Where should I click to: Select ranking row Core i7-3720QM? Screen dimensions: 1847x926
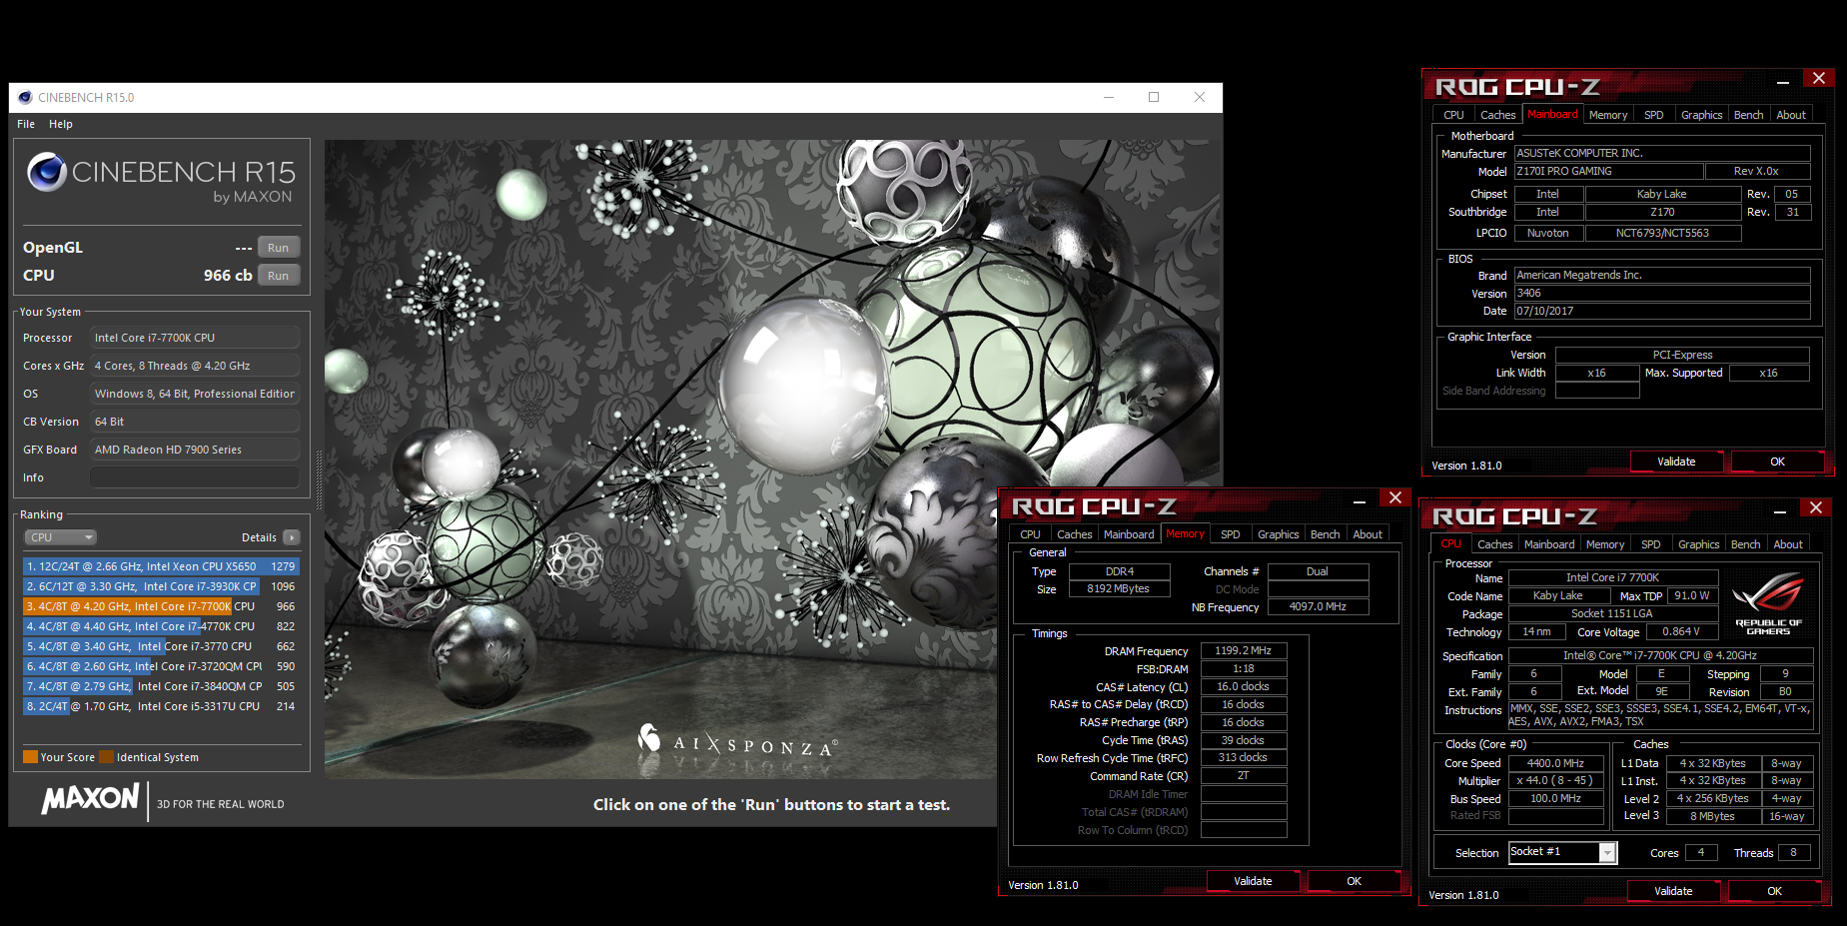click(x=161, y=666)
